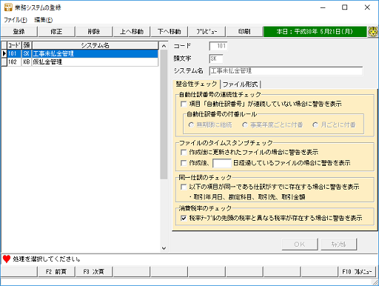This screenshot has height=286, width=379.
Task: Uncheck the 税率テーブル tax rate warning checkbox
Action: pos(184,218)
